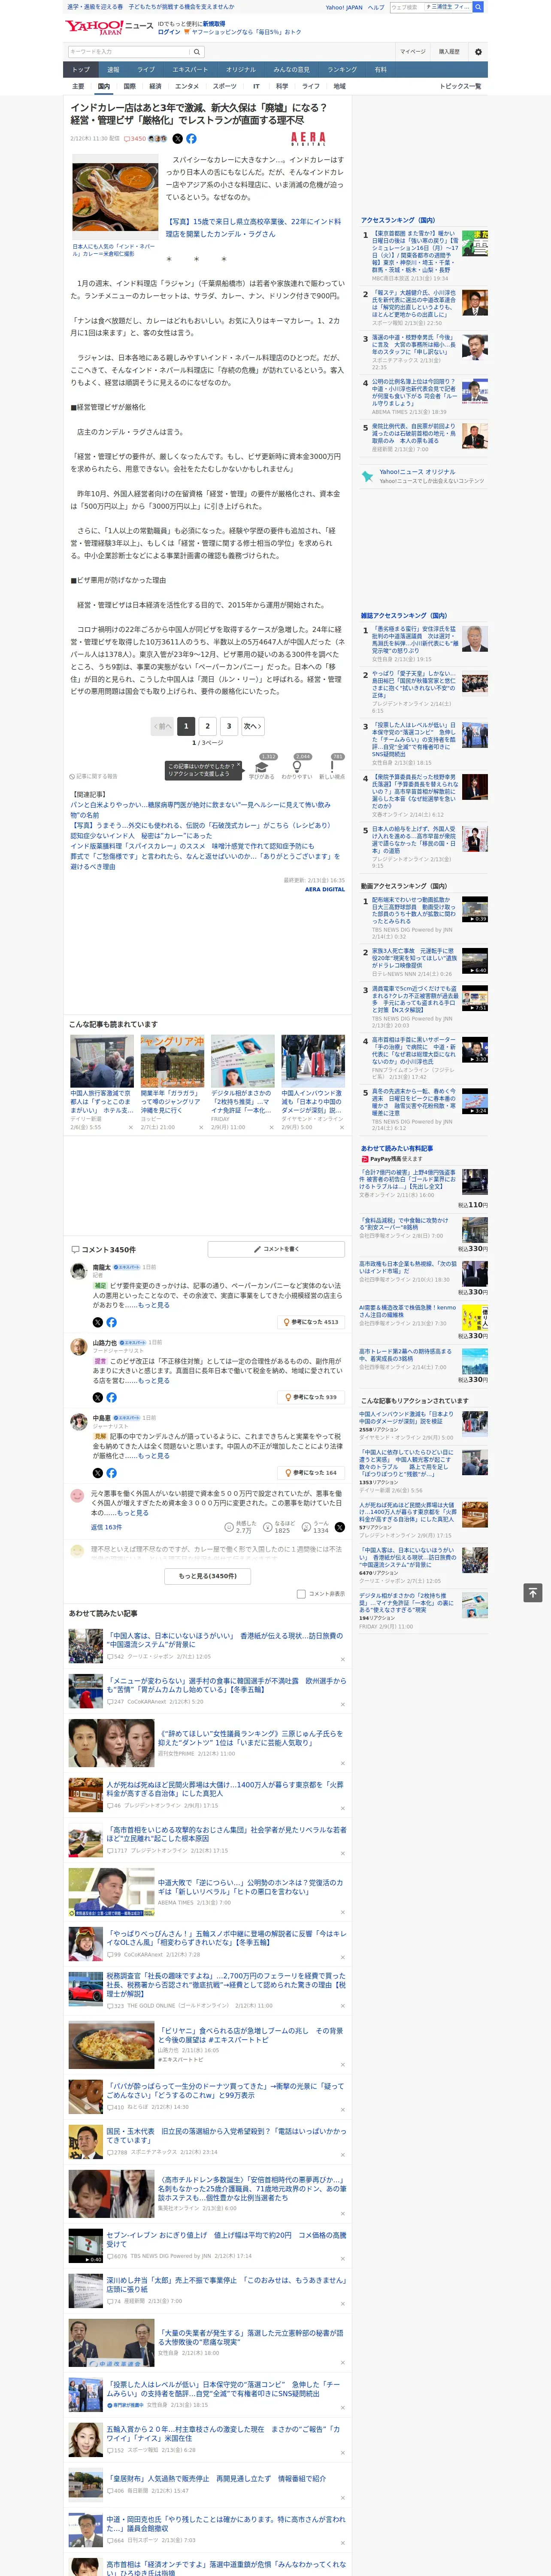551x2576 pixels.
Task: Share article on Facebook below headline
Action: [x=191, y=139]
